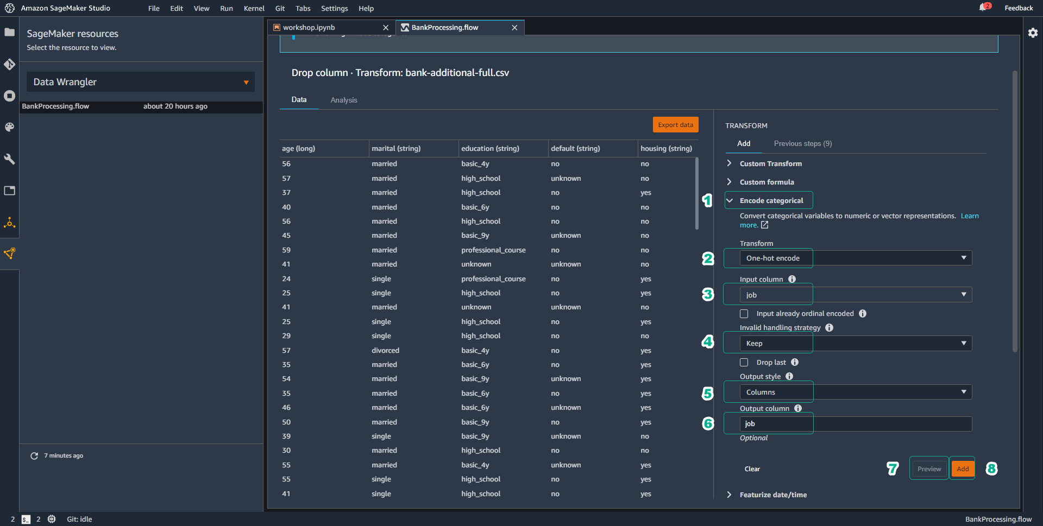This screenshot has height=526, width=1043.
Task: Open the Settings menu
Action: tap(334, 8)
